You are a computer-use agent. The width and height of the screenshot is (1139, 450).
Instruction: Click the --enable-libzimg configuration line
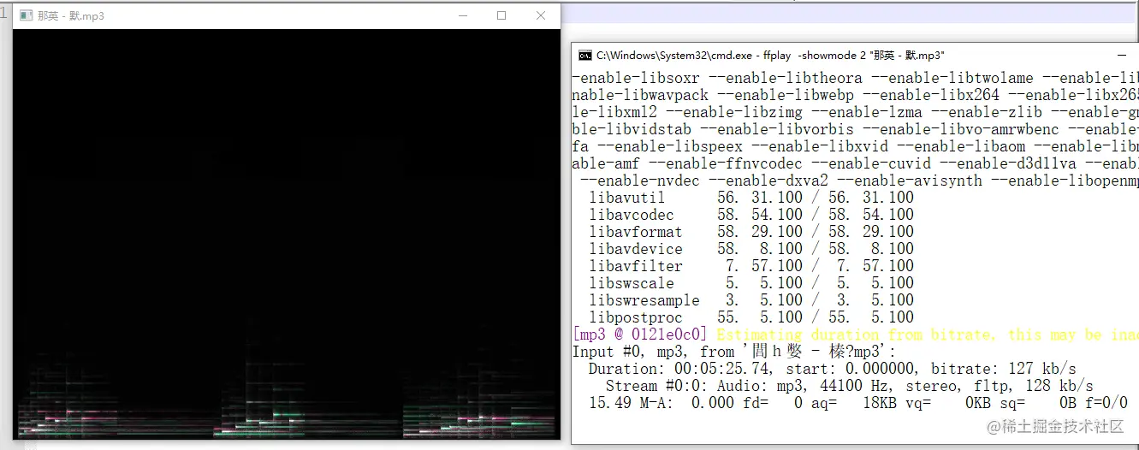coord(856,112)
